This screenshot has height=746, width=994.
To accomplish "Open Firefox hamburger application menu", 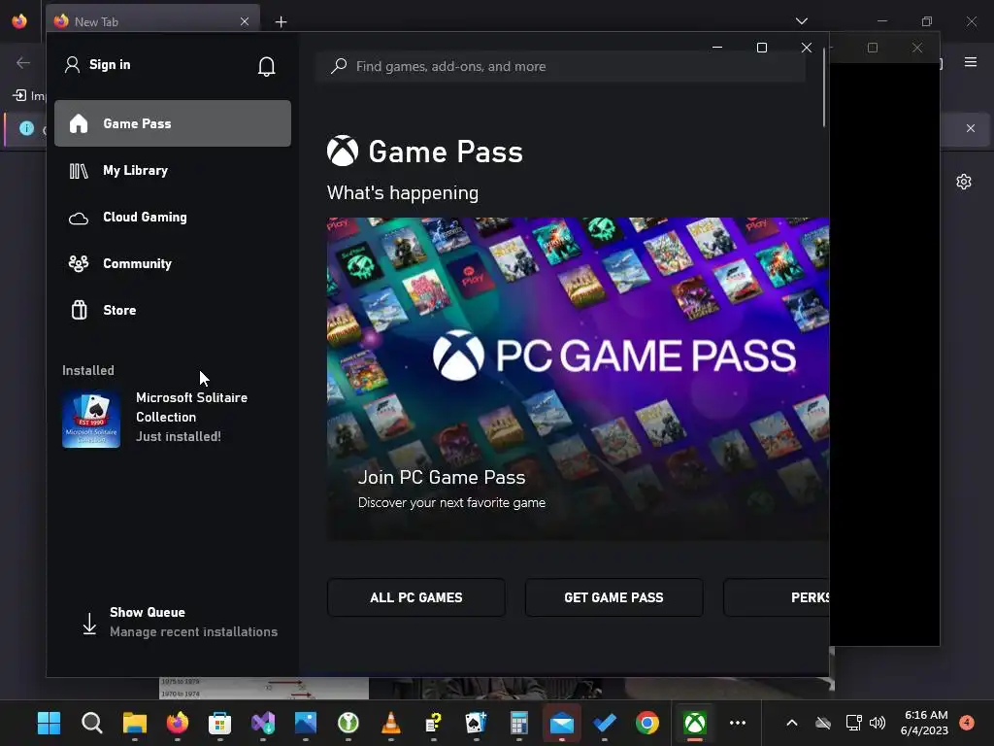I will coord(971,62).
